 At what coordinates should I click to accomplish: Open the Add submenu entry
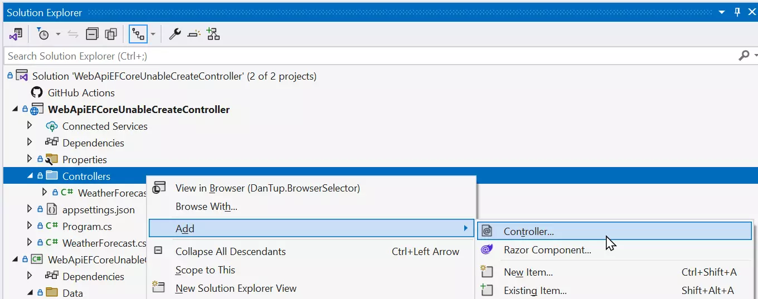point(311,228)
